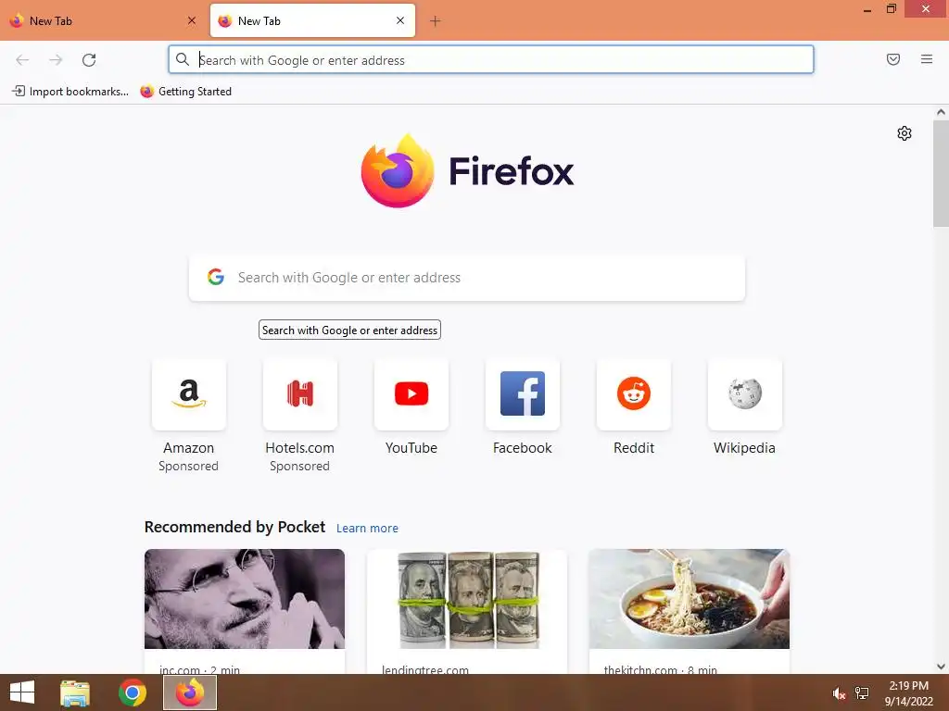Image resolution: width=949 pixels, height=711 pixels.
Task: Click the muted volume tray icon
Action: coord(838,693)
